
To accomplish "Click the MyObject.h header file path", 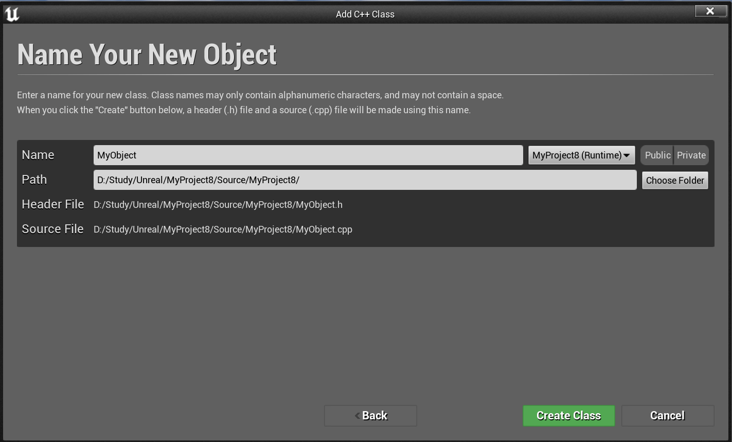I will tap(218, 205).
